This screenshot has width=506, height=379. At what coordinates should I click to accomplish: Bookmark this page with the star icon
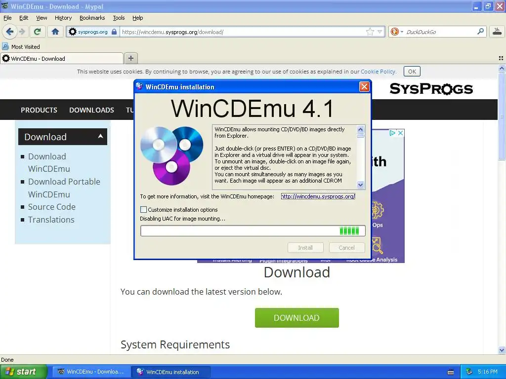pos(370,32)
